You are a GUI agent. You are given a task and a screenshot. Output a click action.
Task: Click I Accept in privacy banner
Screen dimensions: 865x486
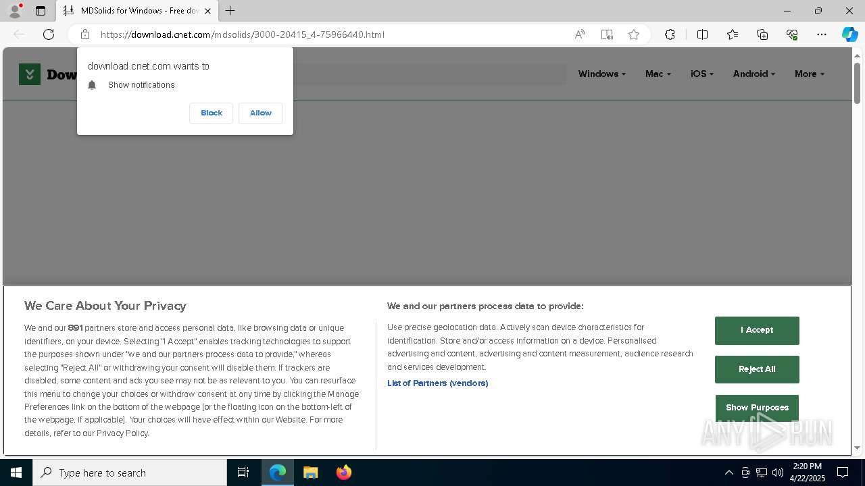[x=757, y=331]
